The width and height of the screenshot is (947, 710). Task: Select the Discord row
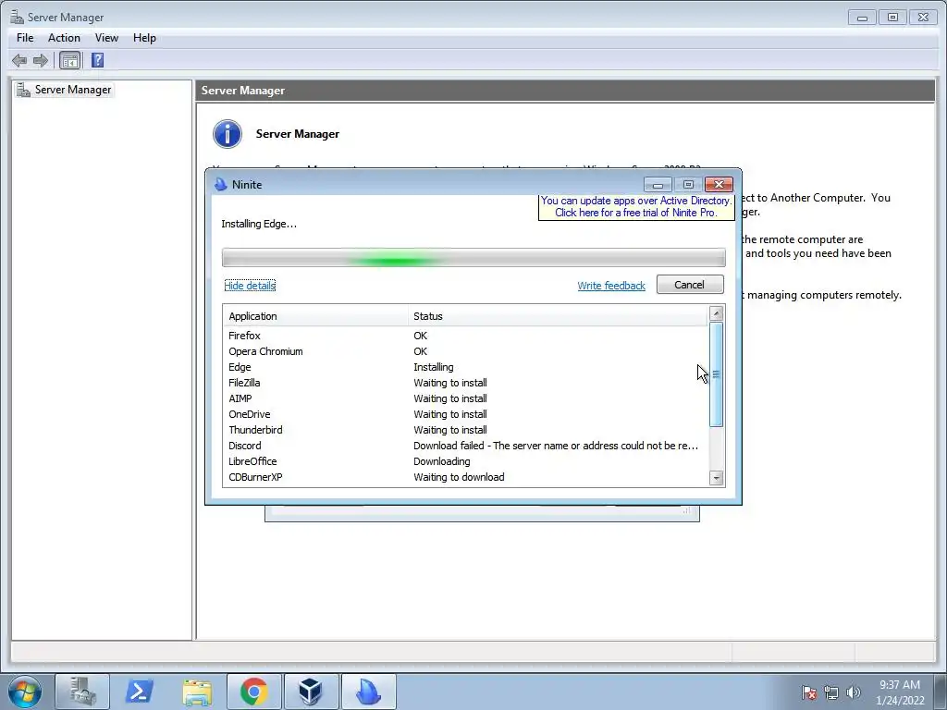tap(466, 446)
